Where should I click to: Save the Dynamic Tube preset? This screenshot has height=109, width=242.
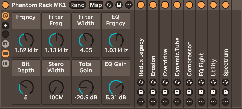177,92
